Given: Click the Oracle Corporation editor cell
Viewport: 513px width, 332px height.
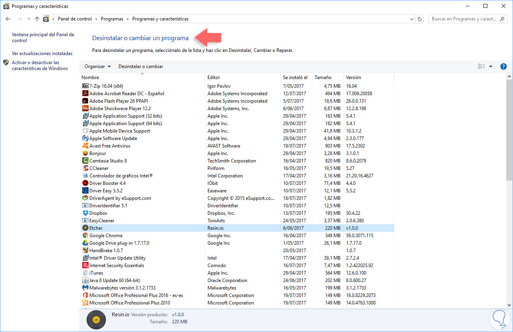Looking at the screenshot, I should (x=227, y=280).
